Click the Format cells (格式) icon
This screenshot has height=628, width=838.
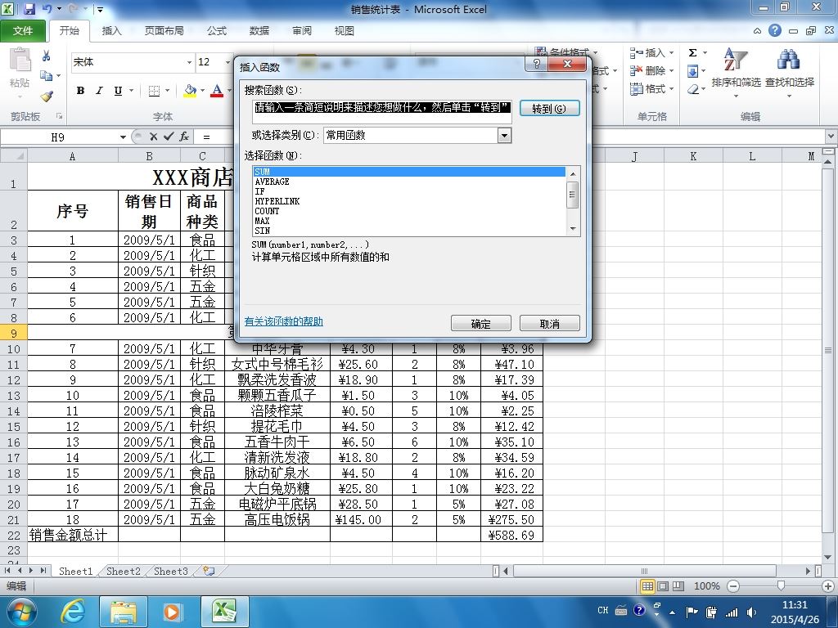636,88
